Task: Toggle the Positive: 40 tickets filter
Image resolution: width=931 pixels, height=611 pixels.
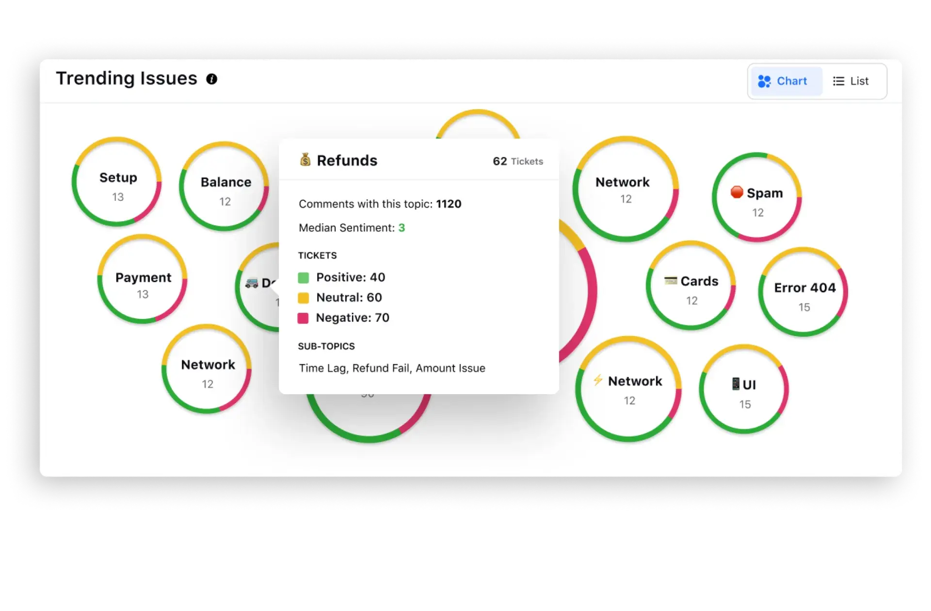Action: click(x=347, y=277)
